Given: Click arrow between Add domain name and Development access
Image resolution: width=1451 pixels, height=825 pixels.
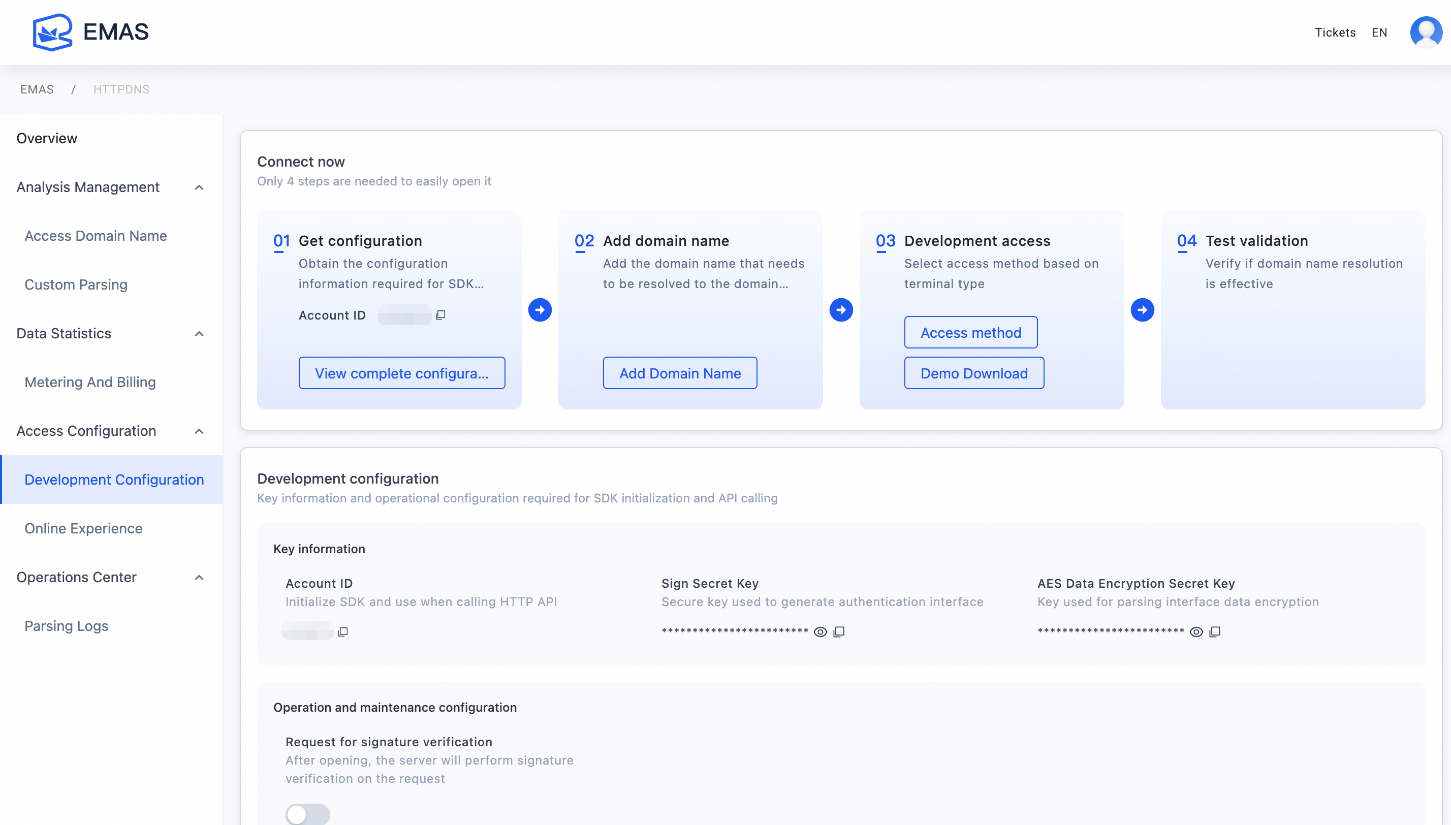Looking at the screenshot, I should coord(841,310).
